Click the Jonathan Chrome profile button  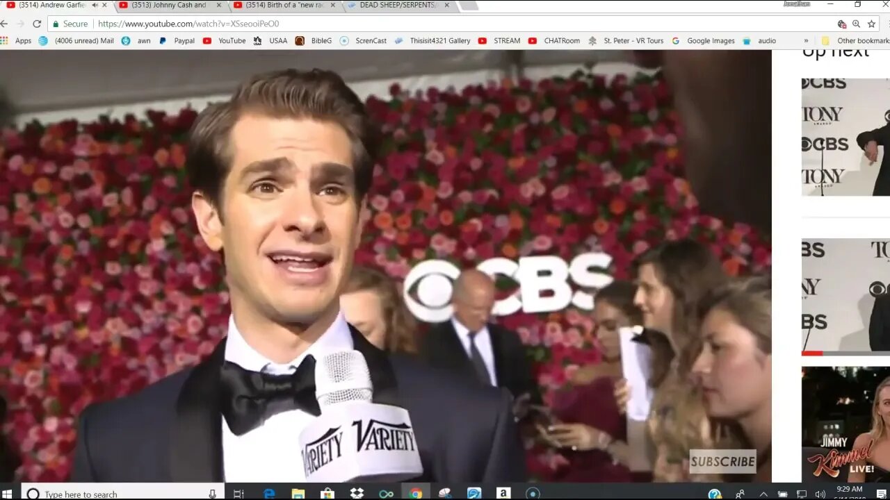click(x=796, y=4)
